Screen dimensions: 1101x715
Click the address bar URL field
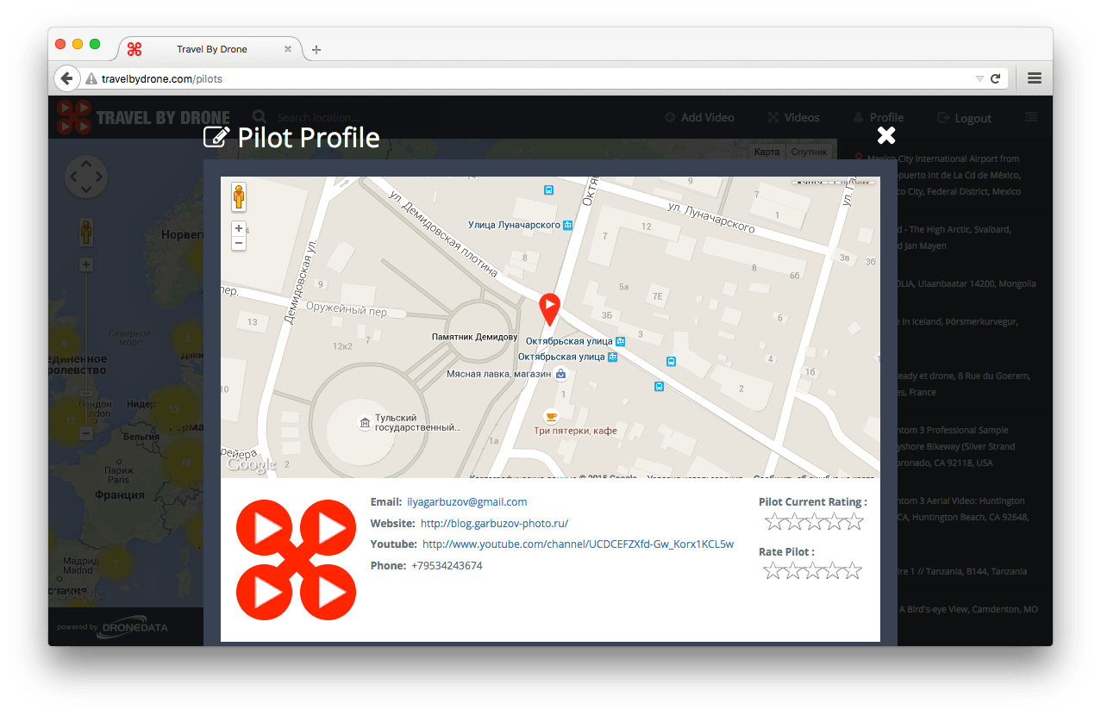[x=517, y=78]
